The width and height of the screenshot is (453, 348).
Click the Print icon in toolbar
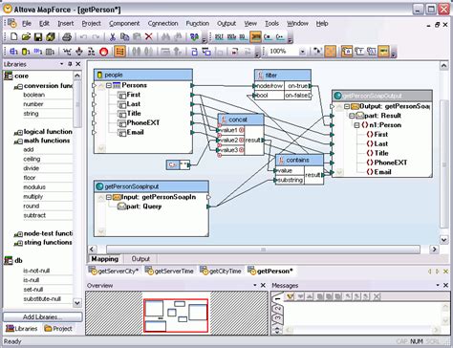click(67, 37)
